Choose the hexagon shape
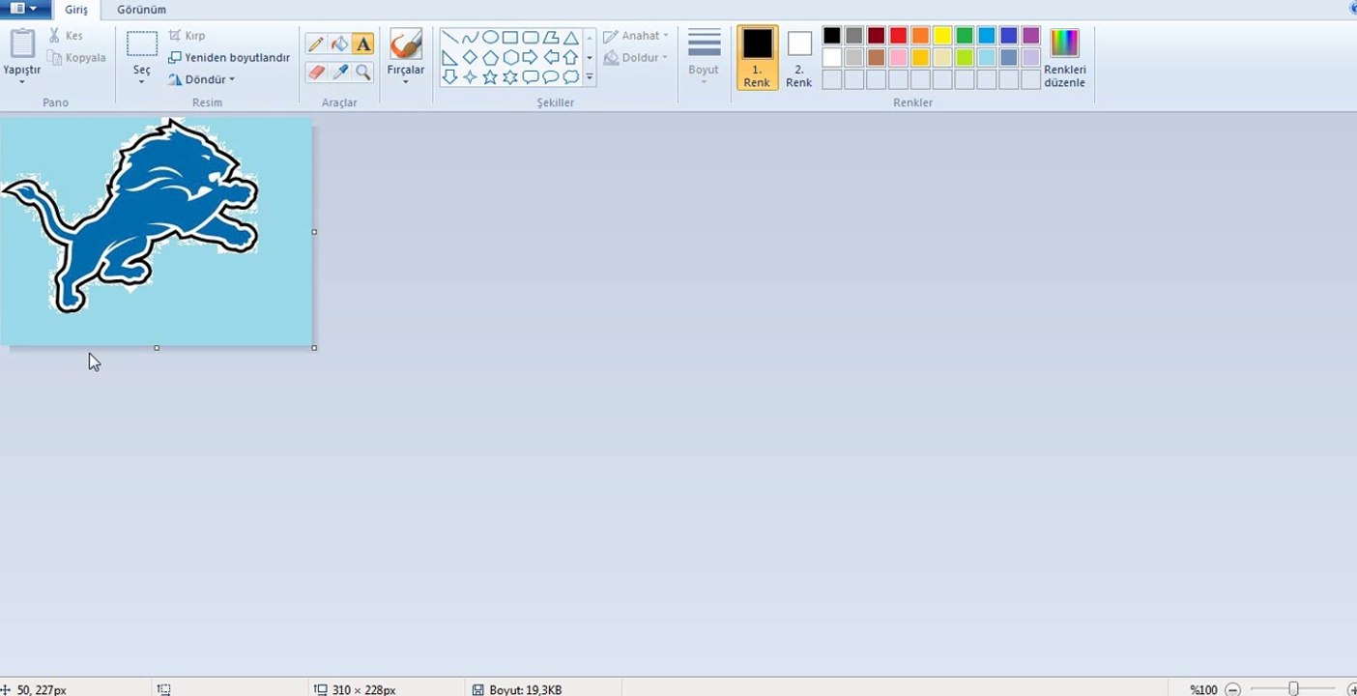This screenshot has height=696, width=1357. tap(510, 58)
